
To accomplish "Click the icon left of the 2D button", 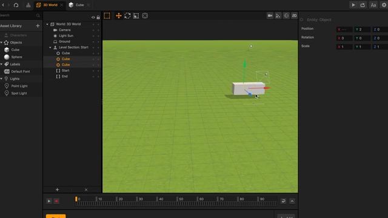I will 286,16.
